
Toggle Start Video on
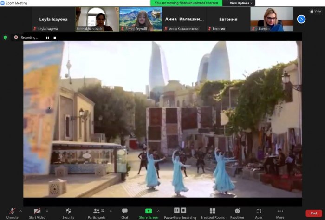point(37,213)
